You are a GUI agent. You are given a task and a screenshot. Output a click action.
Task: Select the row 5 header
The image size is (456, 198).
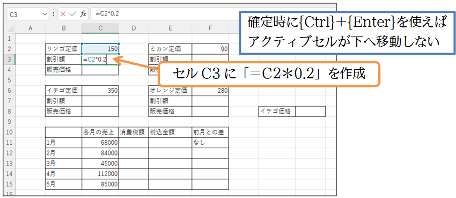(x=11, y=80)
